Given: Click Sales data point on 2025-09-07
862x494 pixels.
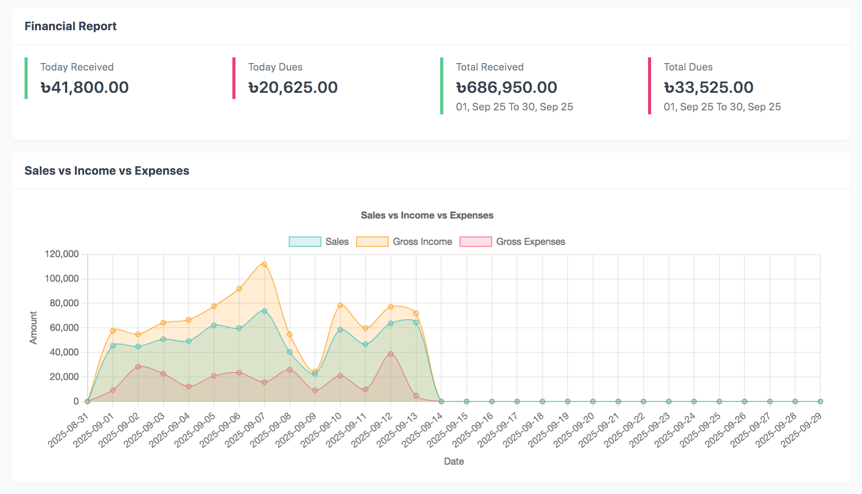Looking at the screenshot, I should [264, 311].
